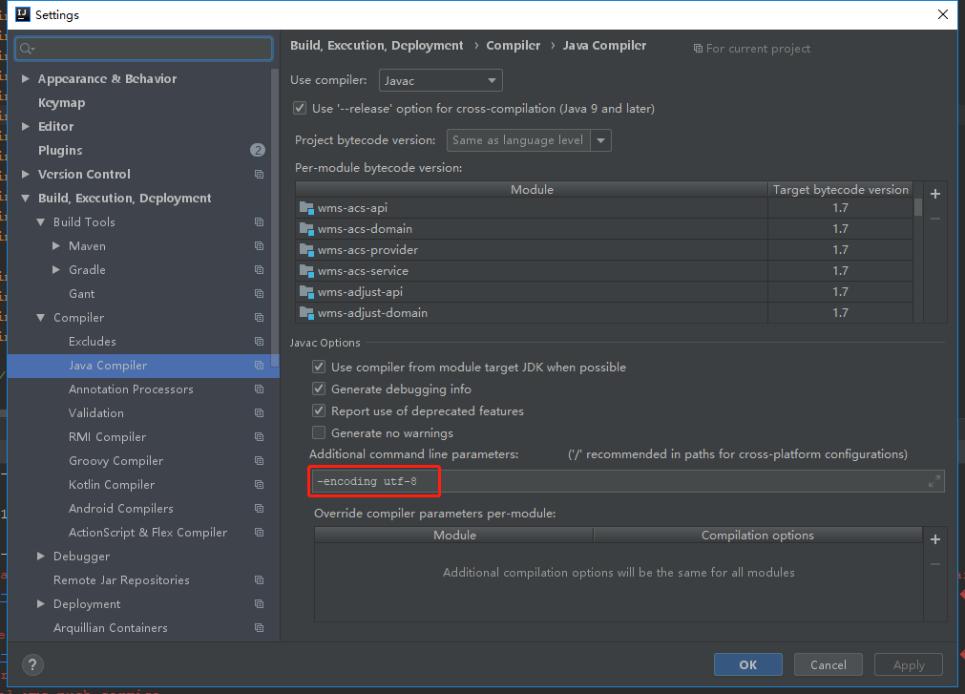The image size is (965, 694).
Task: Open the Use compiler Javac dropdown
Action: point(441,80)
